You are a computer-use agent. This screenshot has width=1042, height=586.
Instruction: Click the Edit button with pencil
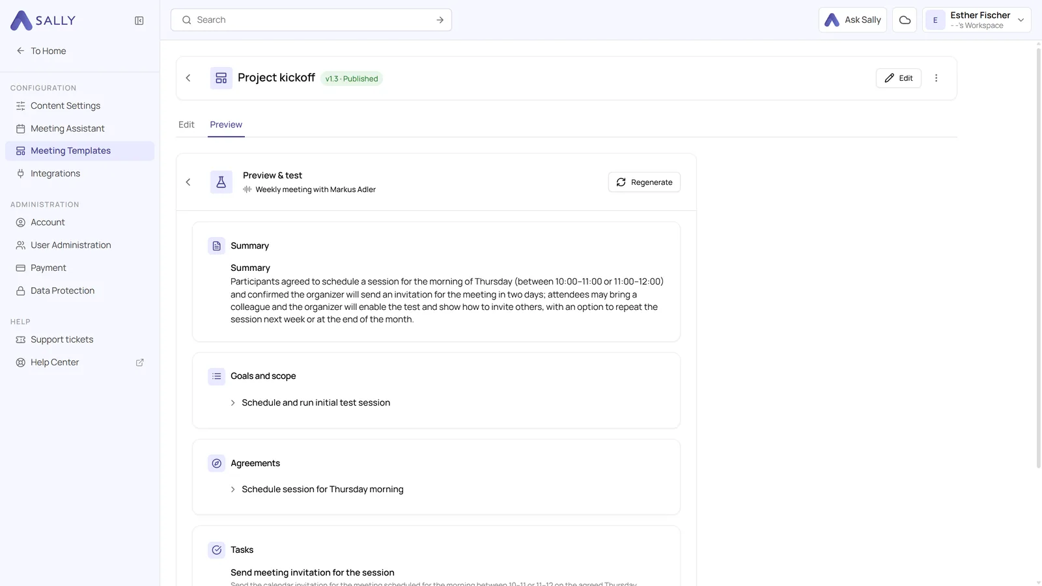click(x=899, y=78)
